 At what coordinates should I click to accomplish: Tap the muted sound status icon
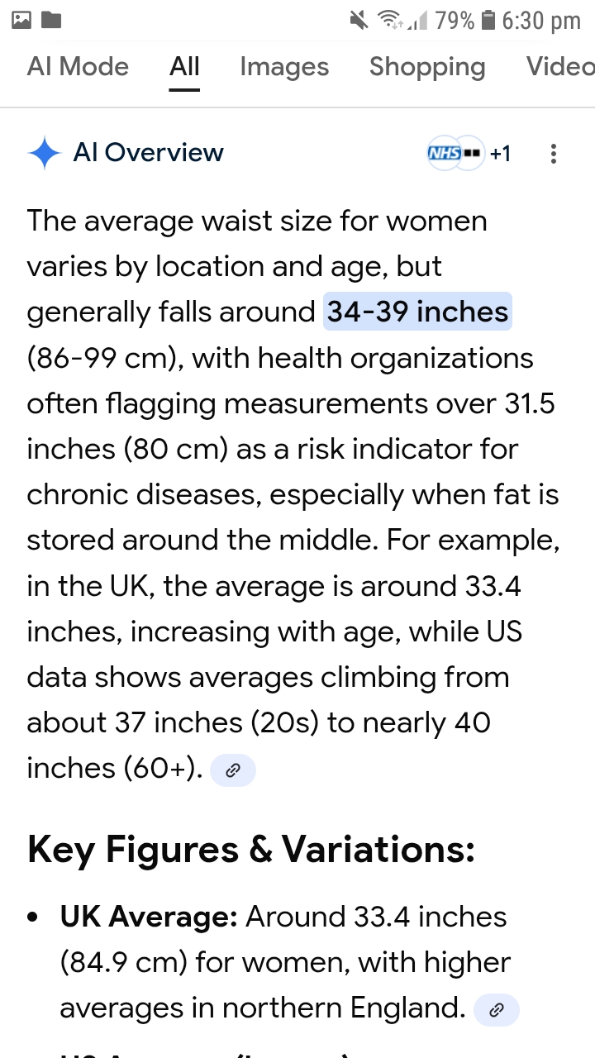pyautogui.click(x=359, y=20)
